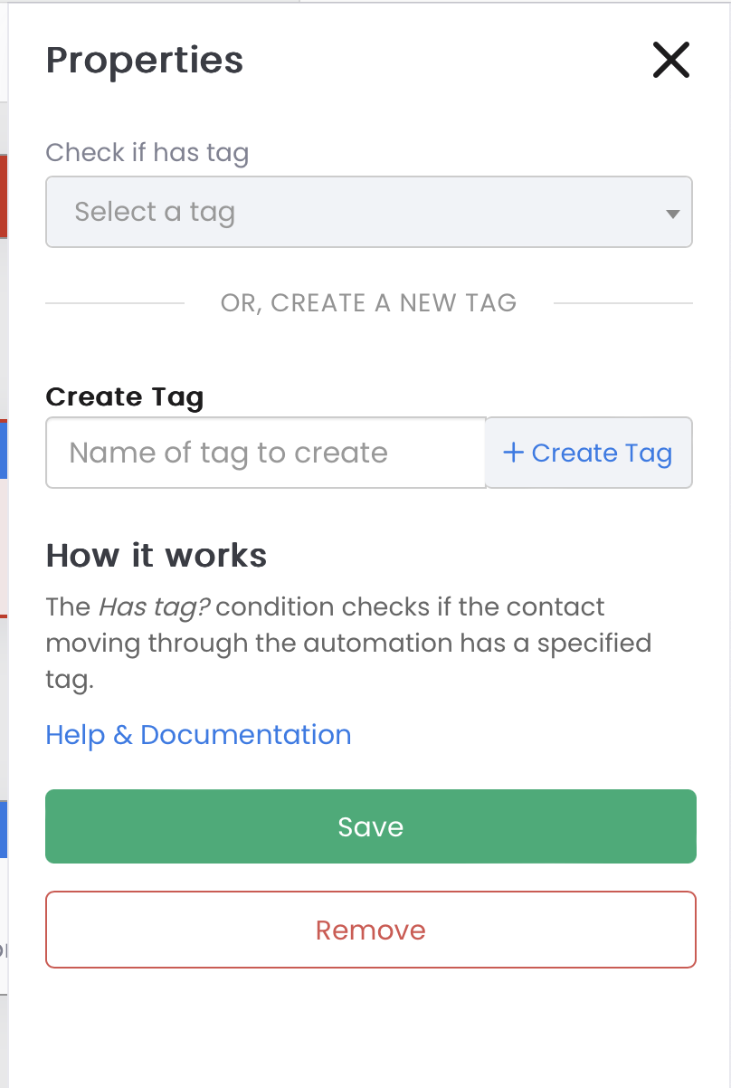Click the plus icon beside Create Tag
The image size is (731, 1088).
(513, 453)
